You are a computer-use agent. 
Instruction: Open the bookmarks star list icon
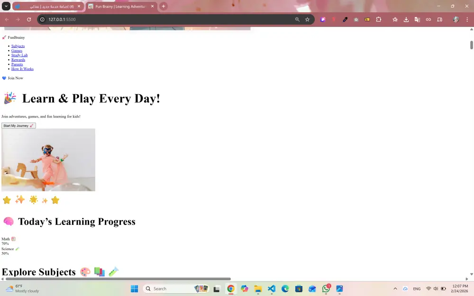click(395, 19)
